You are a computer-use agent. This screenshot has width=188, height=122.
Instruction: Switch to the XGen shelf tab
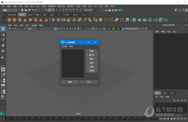tap(84, 15)
